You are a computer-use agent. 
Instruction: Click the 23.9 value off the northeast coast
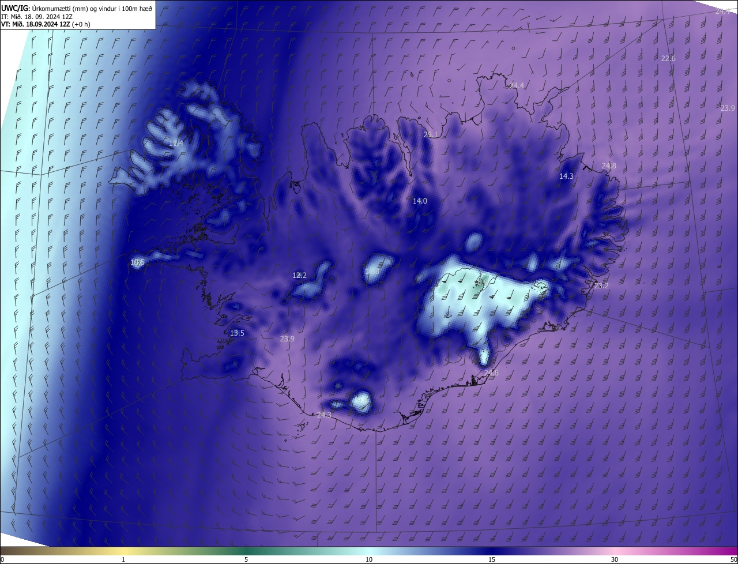tap(728, 108)
